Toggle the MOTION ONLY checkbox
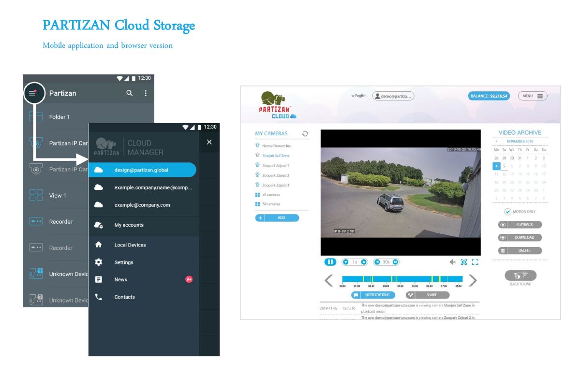Screen dimensions: 565x374 [x=508, y=212]
